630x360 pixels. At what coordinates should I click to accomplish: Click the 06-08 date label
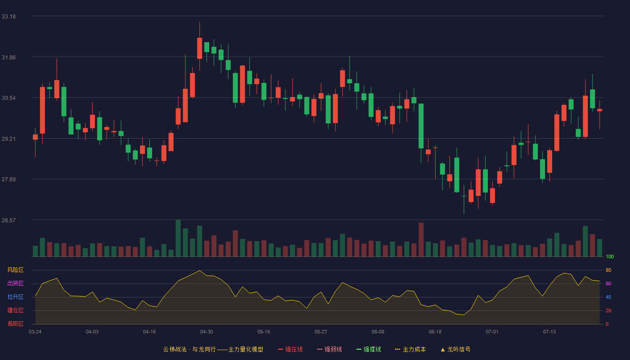[x=378, y=332]
